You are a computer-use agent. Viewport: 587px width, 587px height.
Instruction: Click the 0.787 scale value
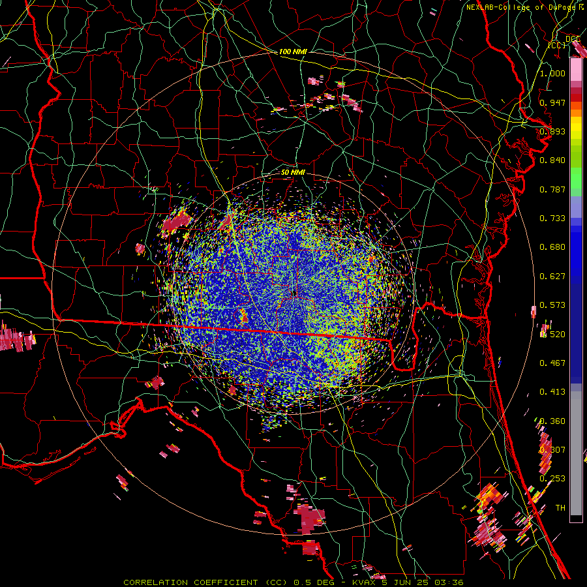552,189
